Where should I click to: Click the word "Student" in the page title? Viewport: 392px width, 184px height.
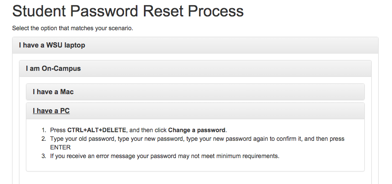click(x=44, y=11)
